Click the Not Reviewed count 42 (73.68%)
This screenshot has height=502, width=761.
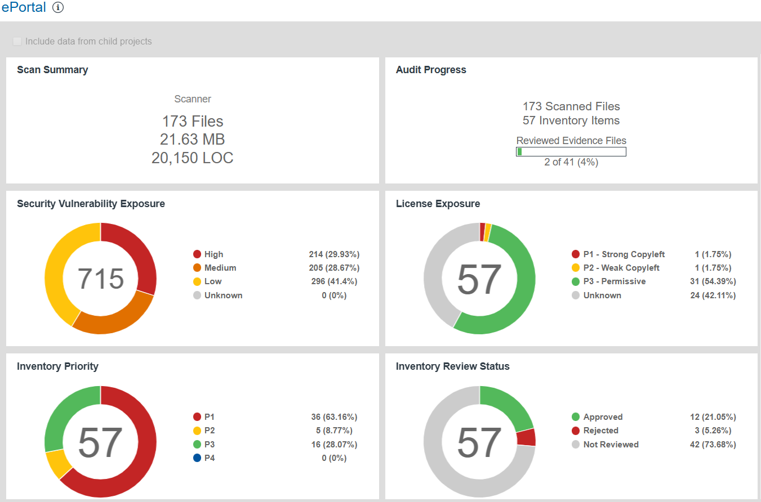713,445
